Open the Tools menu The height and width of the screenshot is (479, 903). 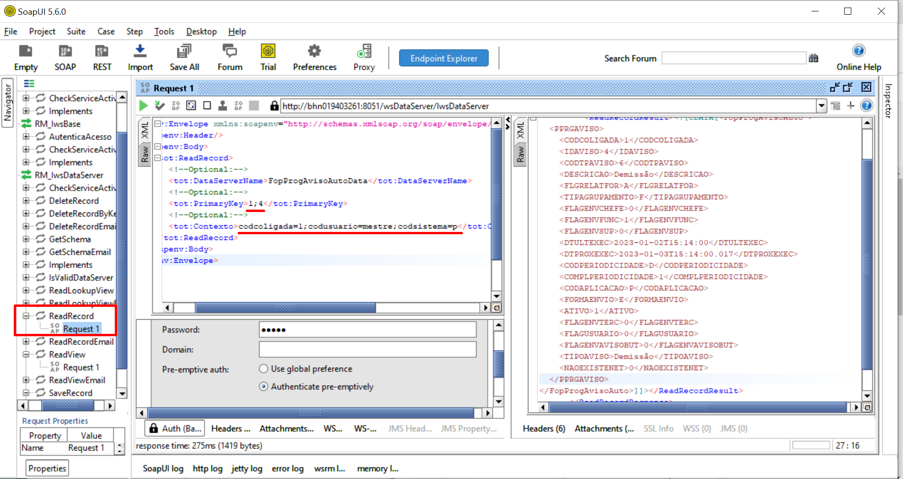coord(164,31)
